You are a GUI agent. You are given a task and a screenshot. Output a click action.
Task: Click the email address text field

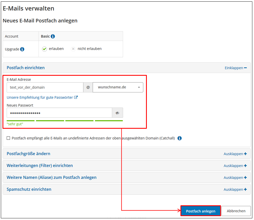click(x=45, y=87)
